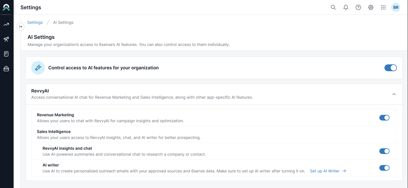This screenshot has height=188, width=408.
Task: Open the apps grid launcher
Action: 383,7
